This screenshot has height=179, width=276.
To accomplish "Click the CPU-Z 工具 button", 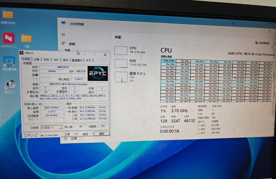I will click(67, 134).
